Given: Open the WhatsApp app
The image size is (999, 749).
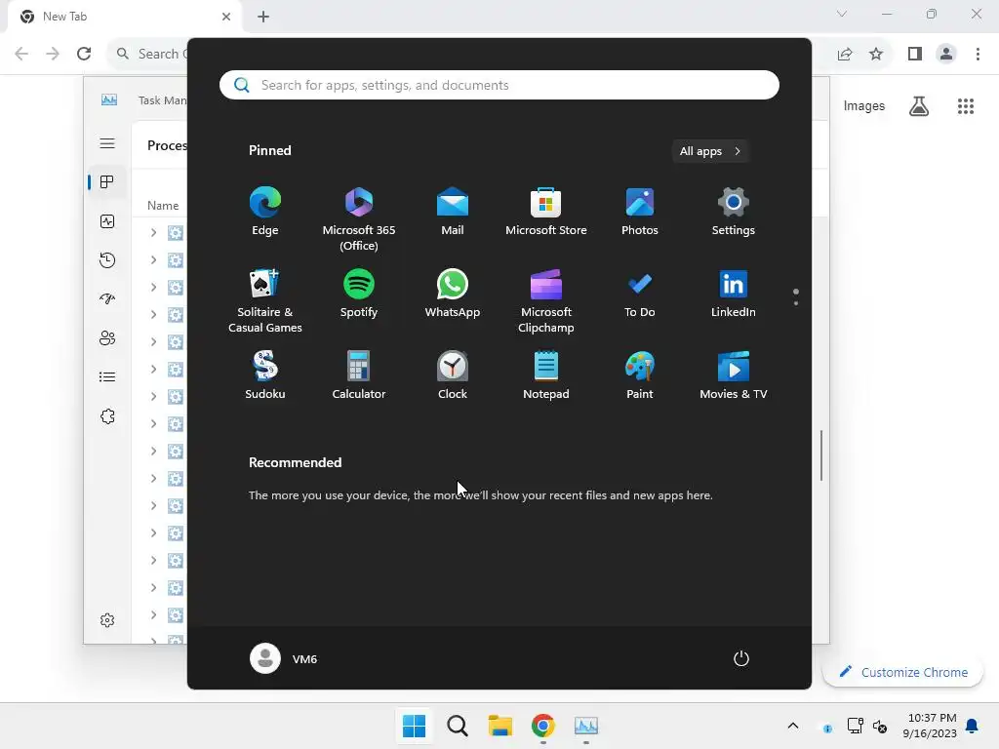Looking at the screenshot, I should (453, 294).
